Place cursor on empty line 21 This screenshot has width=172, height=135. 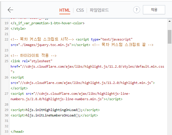[88, 34]
